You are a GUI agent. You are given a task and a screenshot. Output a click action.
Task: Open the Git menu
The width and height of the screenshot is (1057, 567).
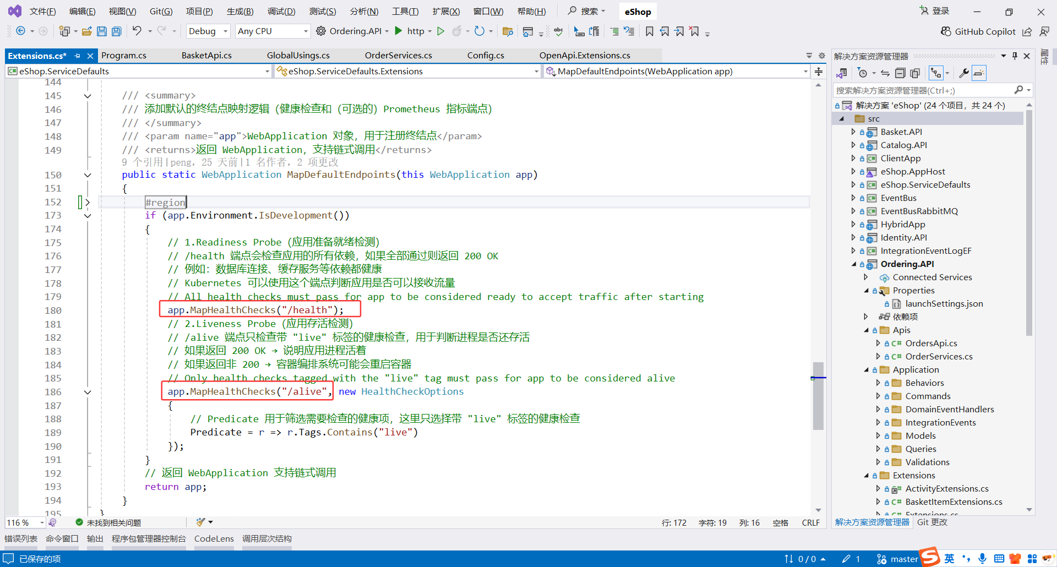160,11
